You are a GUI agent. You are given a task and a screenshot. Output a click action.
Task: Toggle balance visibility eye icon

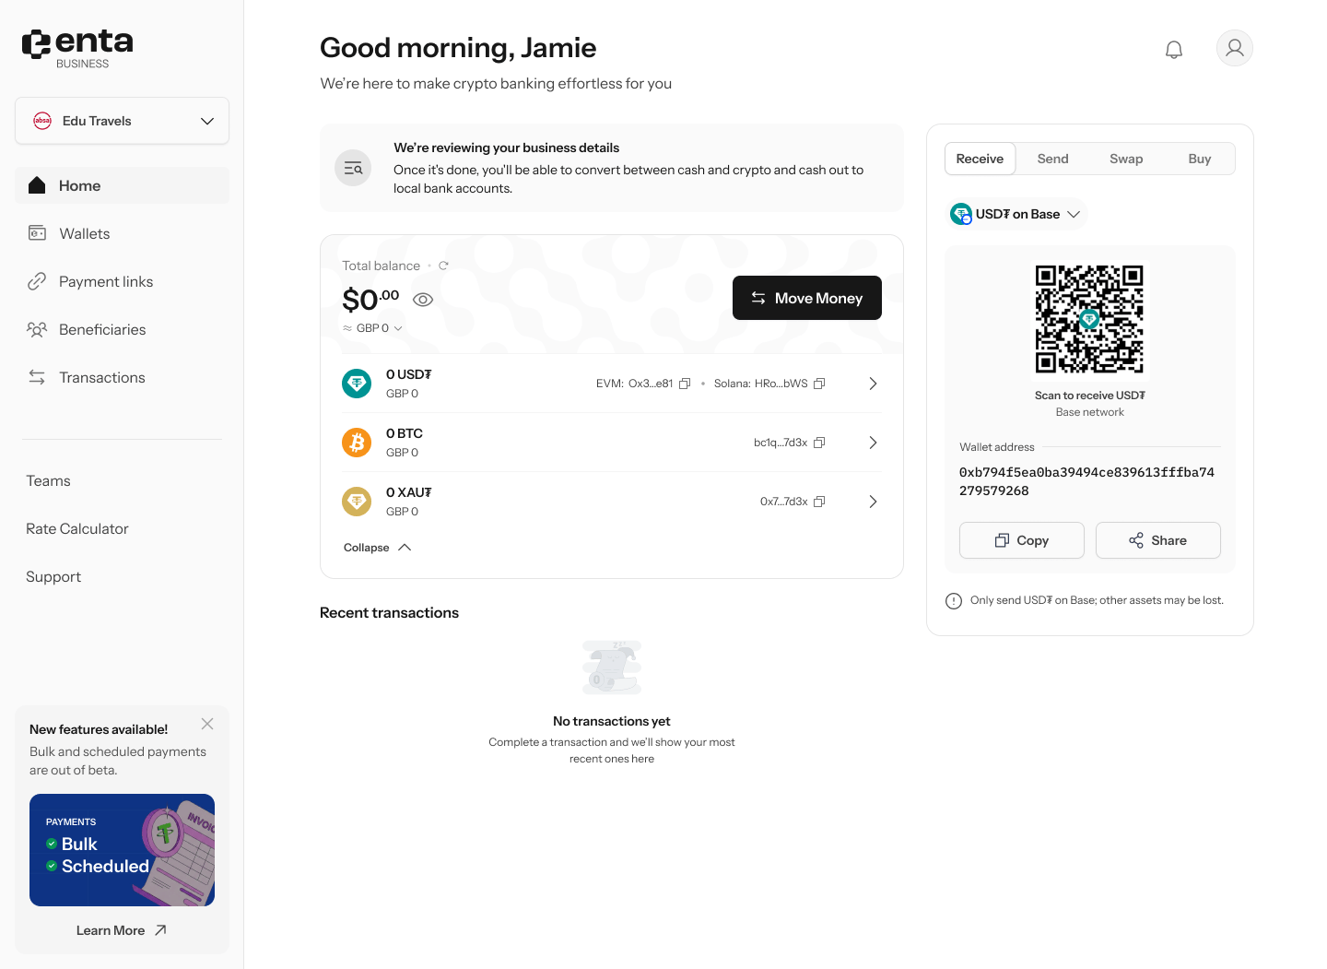pos(423,300)
